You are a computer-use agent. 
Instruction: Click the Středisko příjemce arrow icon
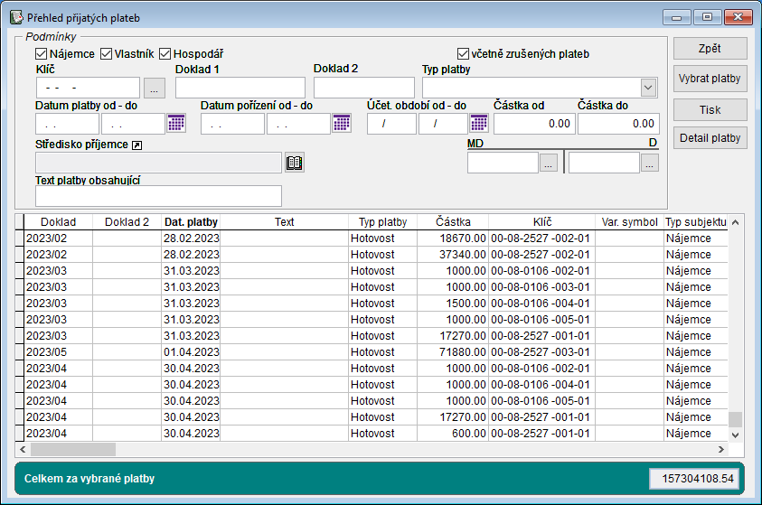click(137, 145)
